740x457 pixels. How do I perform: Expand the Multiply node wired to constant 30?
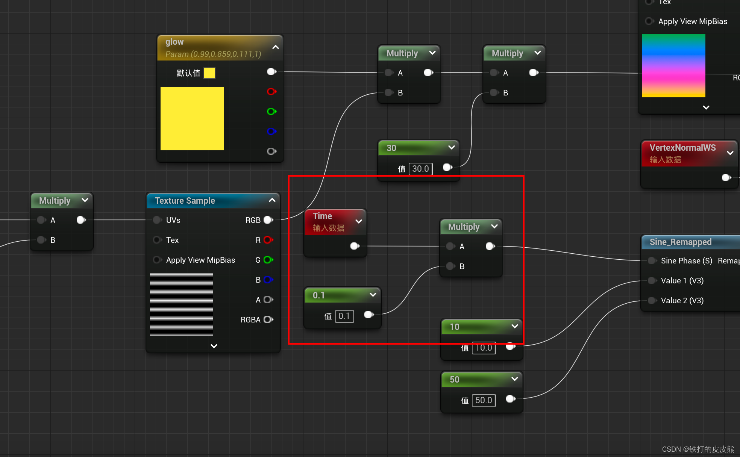(x=538, y=53)
